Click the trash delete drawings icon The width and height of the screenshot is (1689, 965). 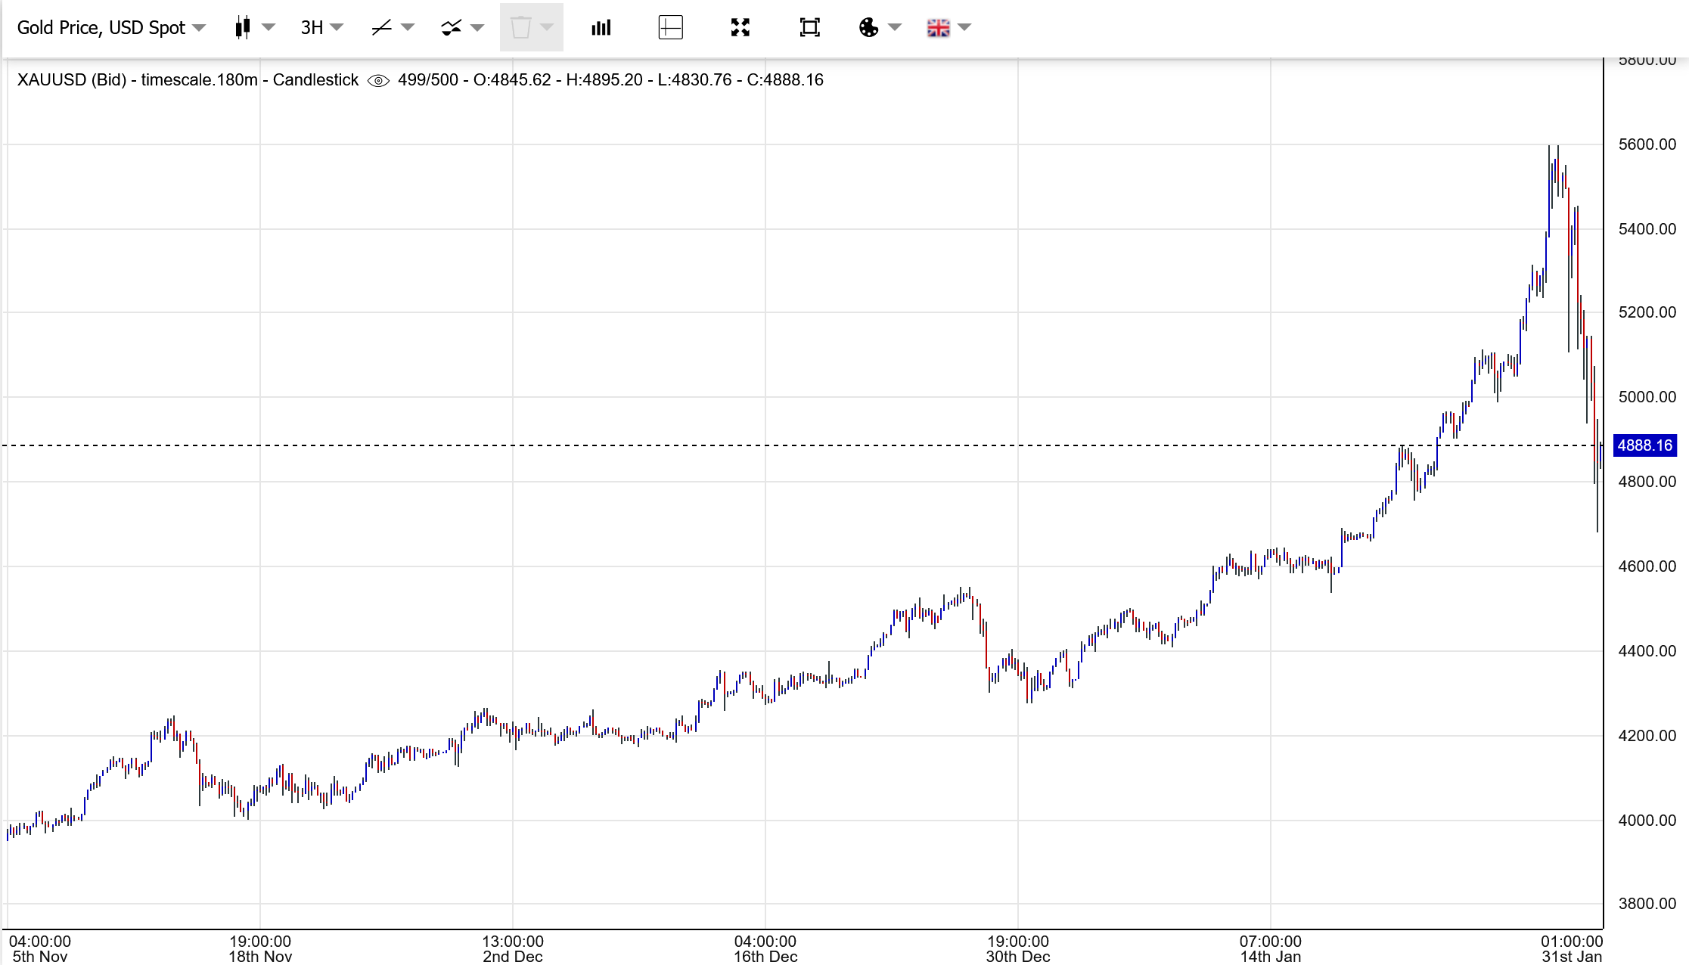tap(520, 28)
